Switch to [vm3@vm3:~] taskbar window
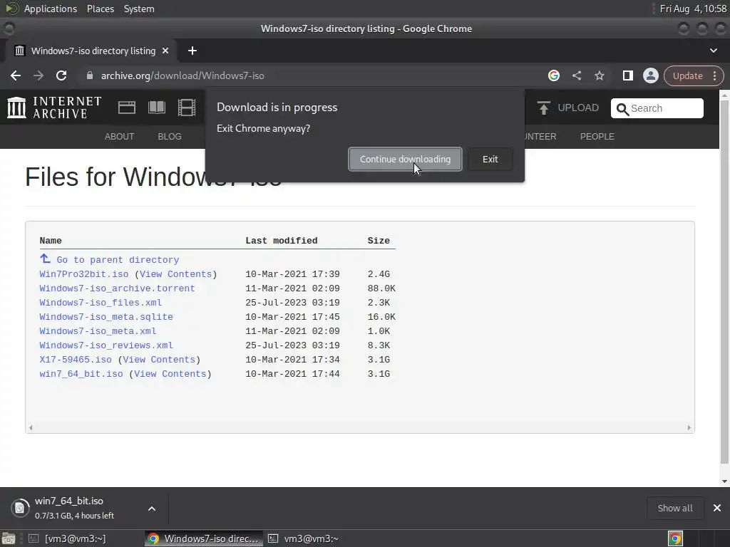The height and width of the screenshot is (547, 730). tap(68, 538)
